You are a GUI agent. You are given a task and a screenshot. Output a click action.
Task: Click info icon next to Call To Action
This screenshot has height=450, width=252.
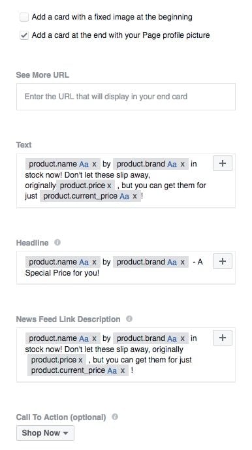tap(115, 417)
